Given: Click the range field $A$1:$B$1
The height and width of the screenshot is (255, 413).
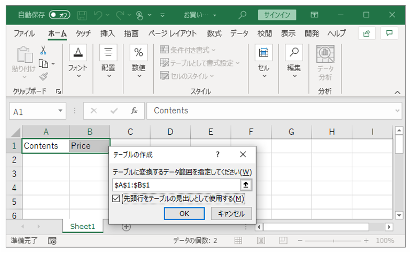Looking at the screenshot, I should tap(176, 185).
